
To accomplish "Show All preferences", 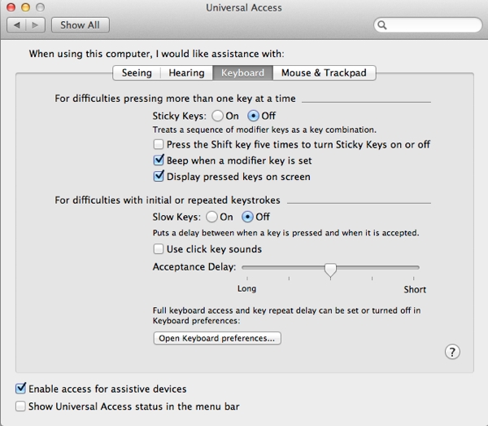I will click(x=81, y=25).
